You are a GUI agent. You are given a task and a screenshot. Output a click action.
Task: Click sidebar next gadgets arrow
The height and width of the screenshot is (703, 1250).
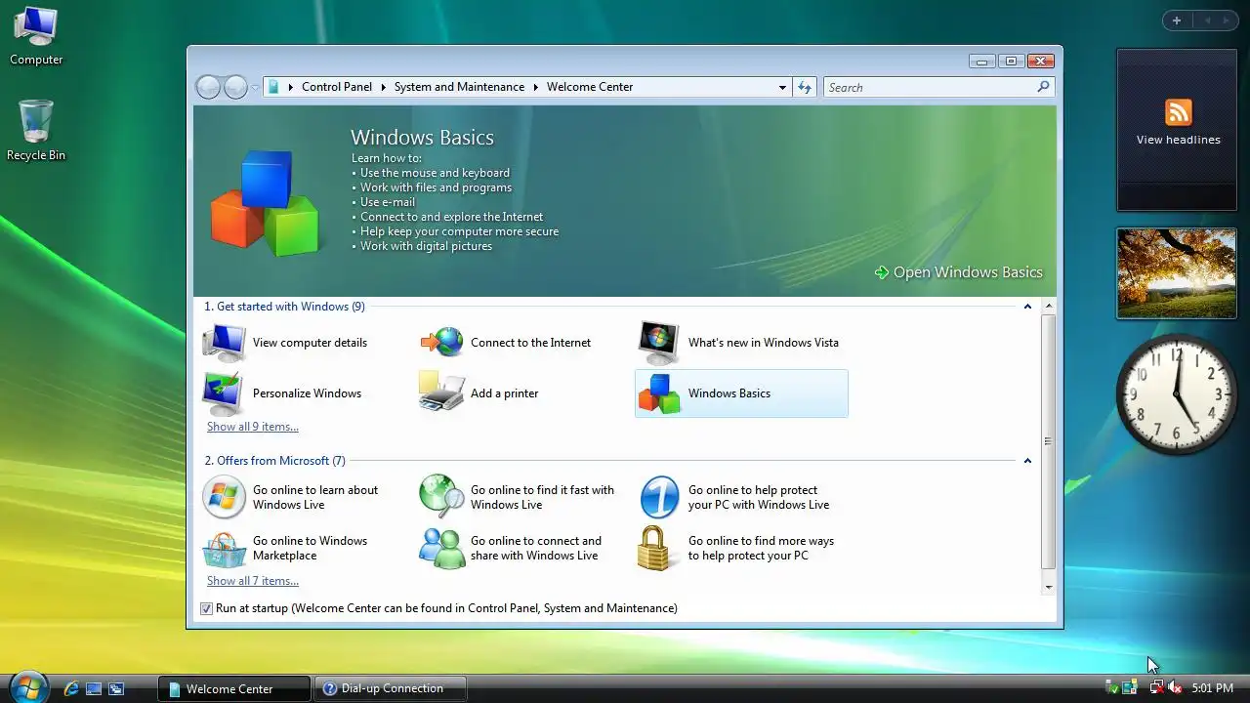tap(1227, 21)
